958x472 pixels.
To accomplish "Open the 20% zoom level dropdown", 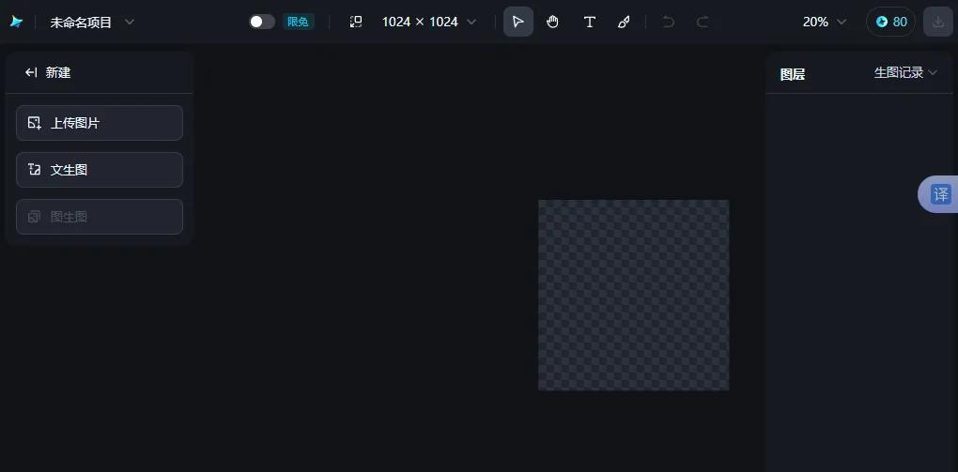I will point(825,22).
